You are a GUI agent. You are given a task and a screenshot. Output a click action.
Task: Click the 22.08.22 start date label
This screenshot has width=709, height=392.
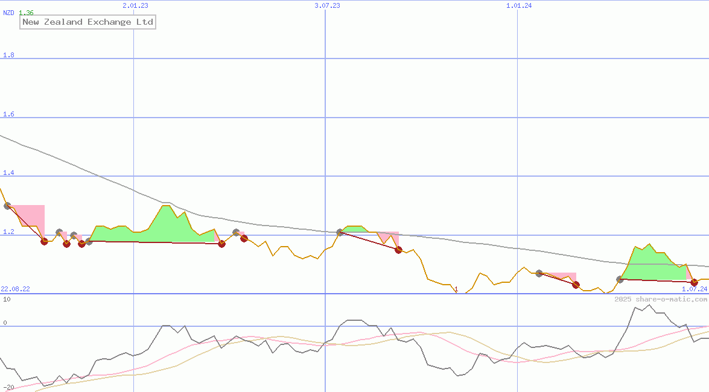coord(15,289)
